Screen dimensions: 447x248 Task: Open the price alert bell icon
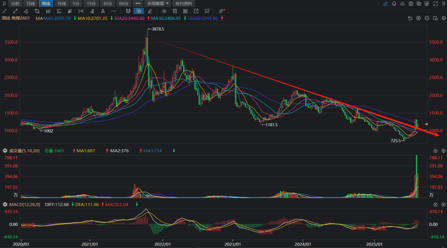tap(394, 4)
